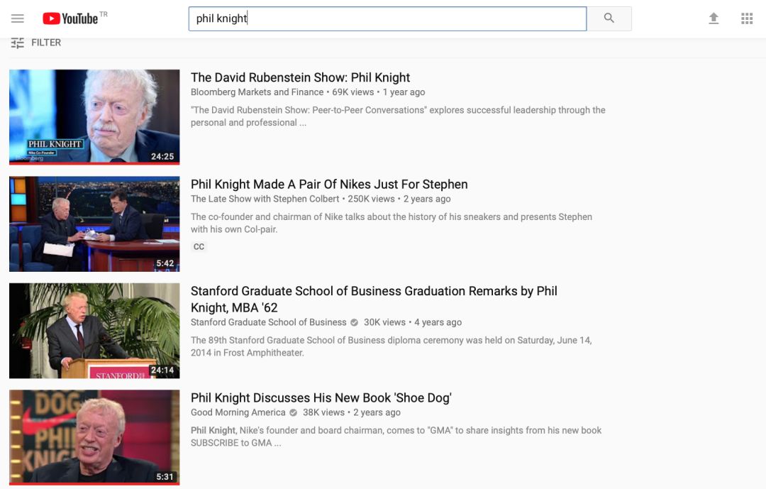Open the David Rubenstein Show video thumbnail
Image resolution: width=766 pixels, height=489 pixels.
coord(94,117)
